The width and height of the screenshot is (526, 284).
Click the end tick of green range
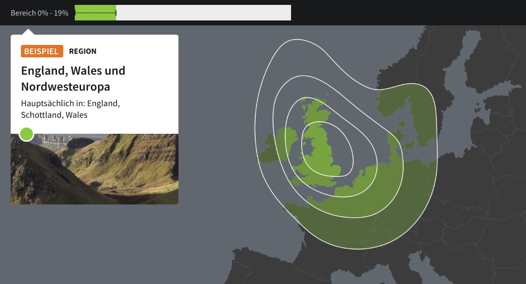116,13
